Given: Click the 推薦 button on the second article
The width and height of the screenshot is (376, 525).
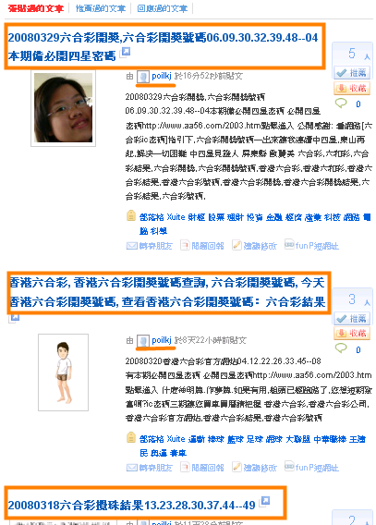Looking at the screenshot, I should [352, 318].
